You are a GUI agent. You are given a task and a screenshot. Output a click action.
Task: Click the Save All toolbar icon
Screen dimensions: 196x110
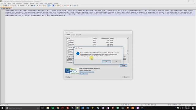point(8,5)
